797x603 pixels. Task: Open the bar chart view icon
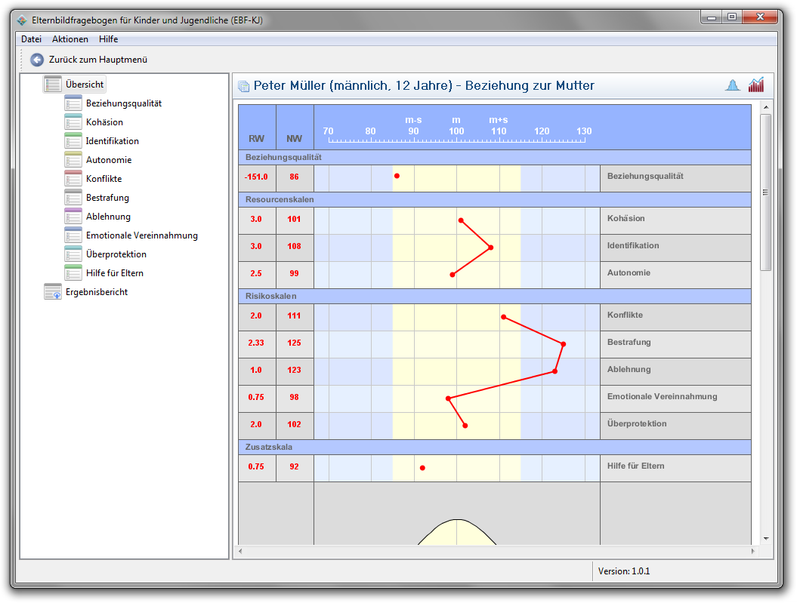point(756,85)
